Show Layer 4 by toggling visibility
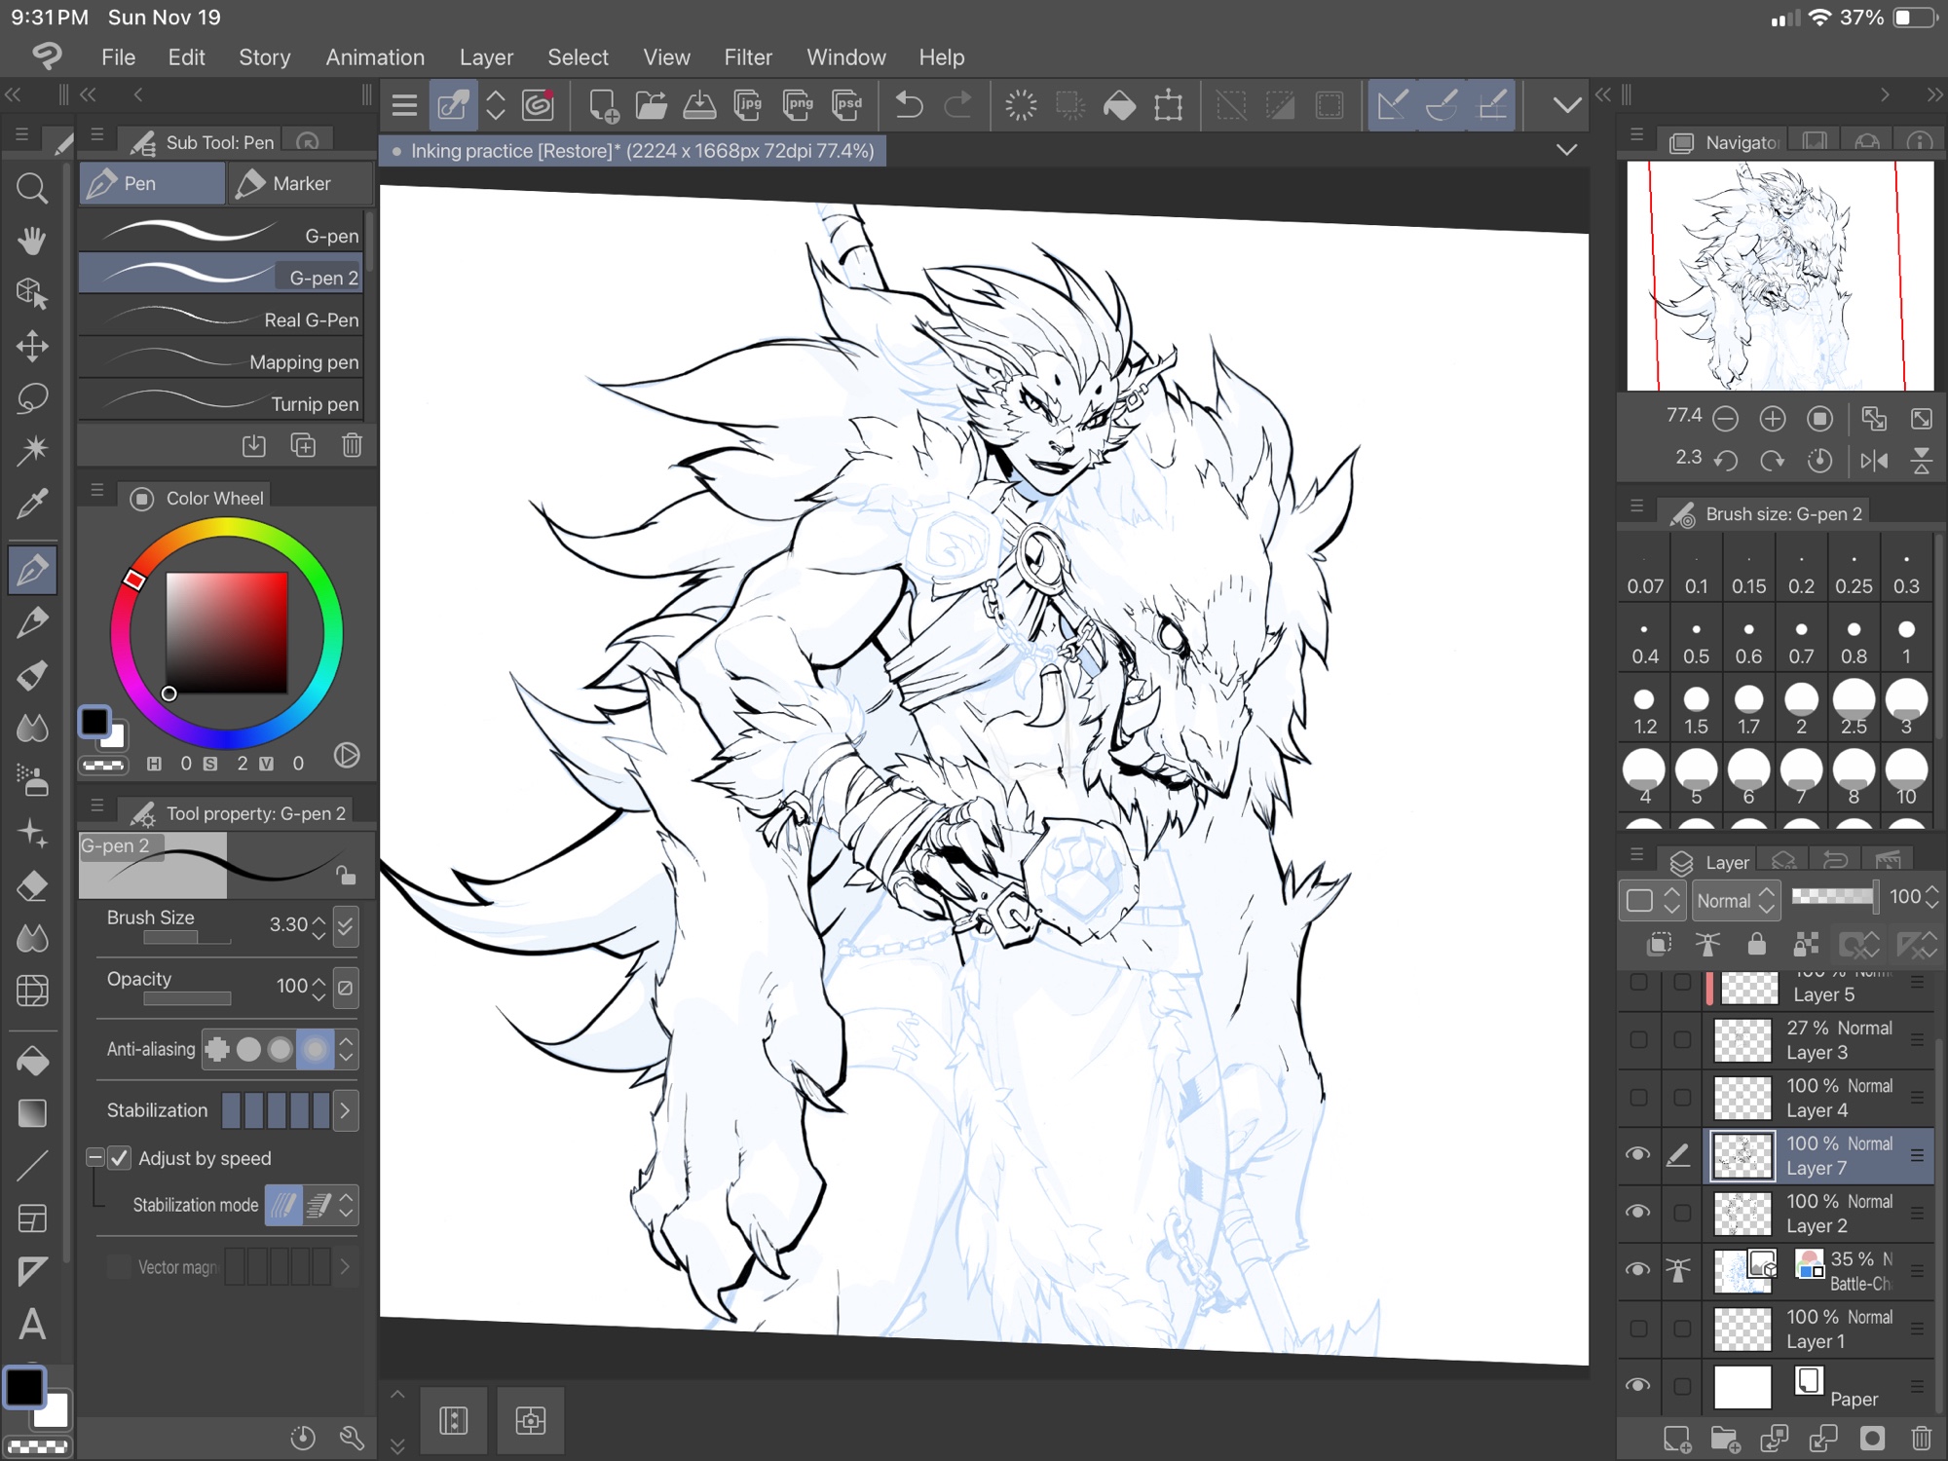The height and width of the screenshot is (1461, 1948). [x=1638, y=1098]
